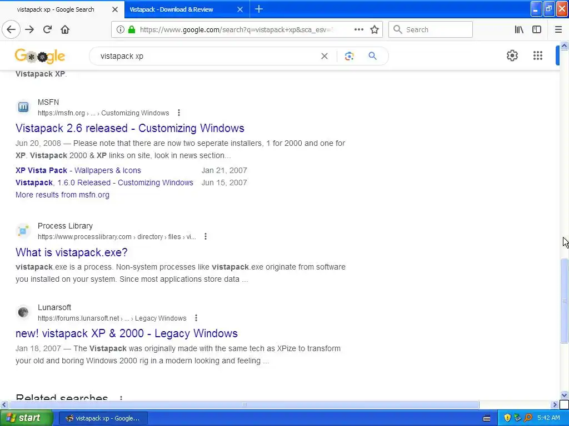This screenshot has width=569, height=426.
Task: Click the forums.lunarsoft.net breadcrumb URL
Action: (112, 318)
